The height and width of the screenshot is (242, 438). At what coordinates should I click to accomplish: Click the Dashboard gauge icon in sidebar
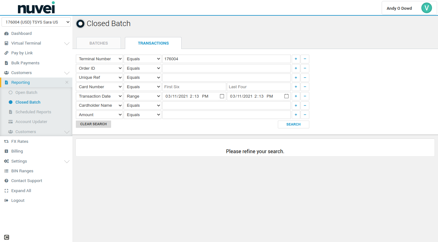(6, 34)
